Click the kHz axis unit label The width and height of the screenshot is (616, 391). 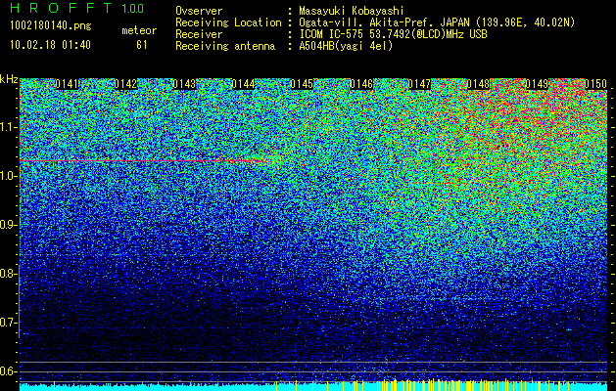9,79
